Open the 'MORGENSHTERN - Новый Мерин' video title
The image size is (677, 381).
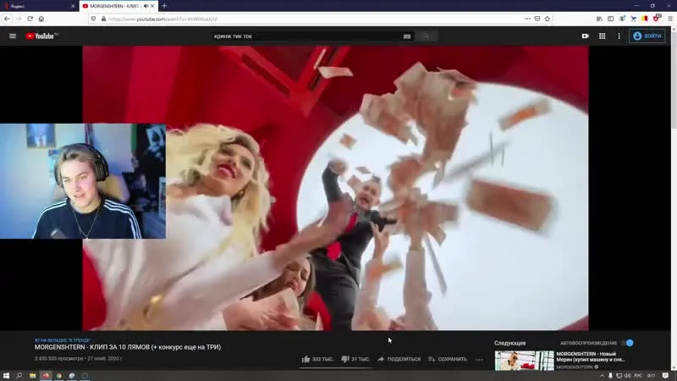point(590,356)
